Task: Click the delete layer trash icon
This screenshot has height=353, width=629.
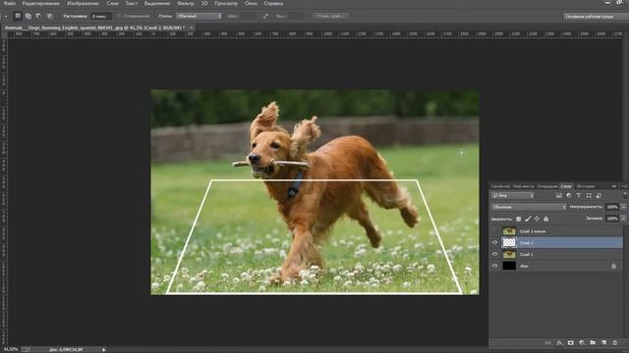Action: click(x=614, y=343)
